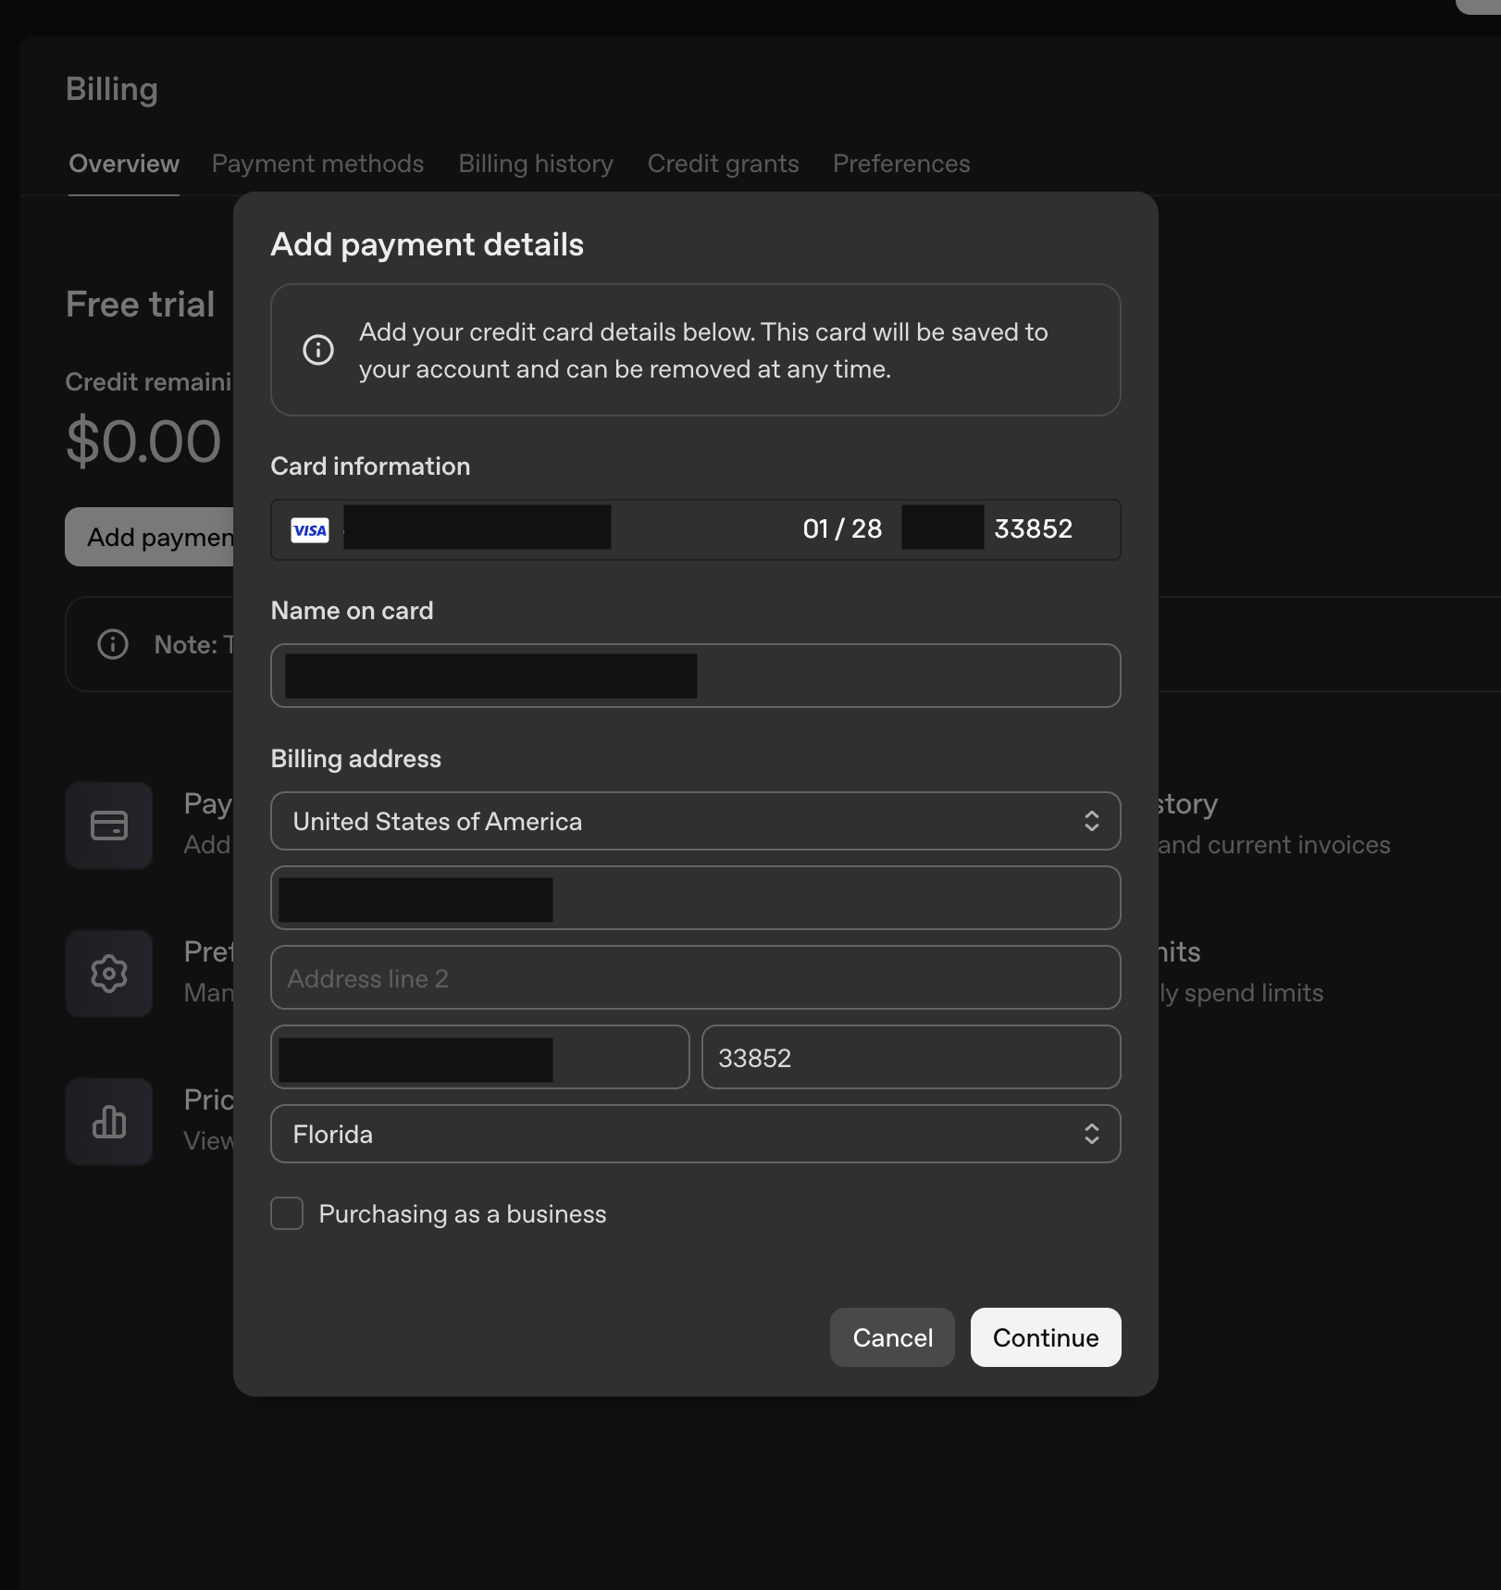This screenshot has height=1590, width=1501.
Task: Click the card expiry date 01 / 28
Action: (842, 529)
